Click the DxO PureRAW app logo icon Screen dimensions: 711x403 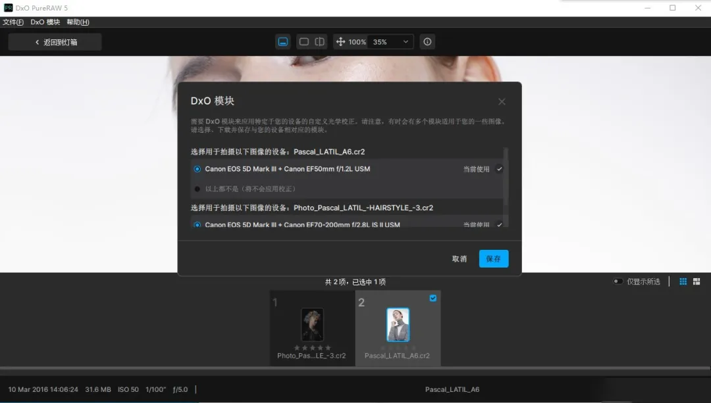point(8,8)
